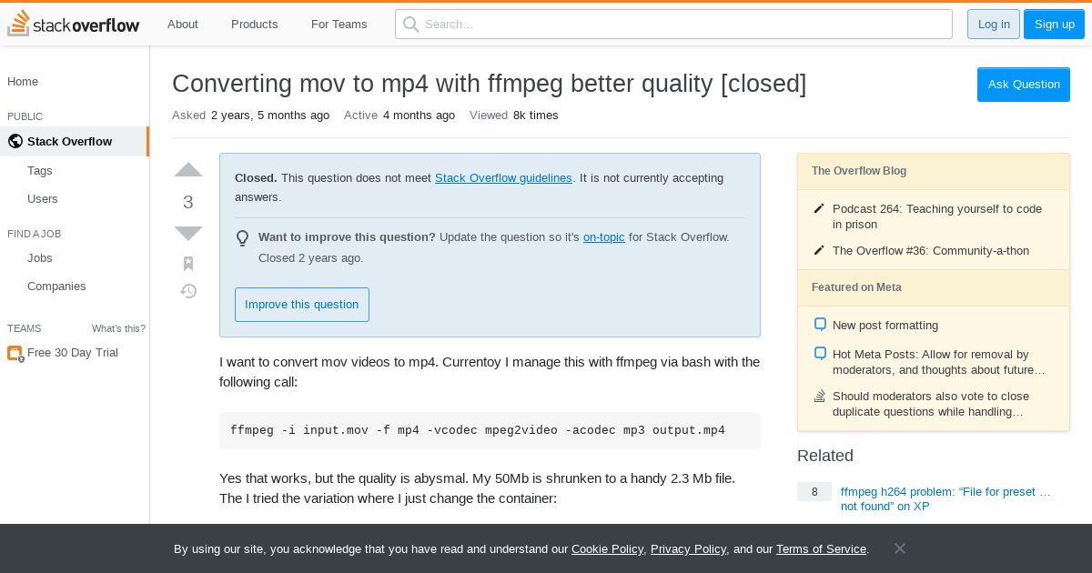This screenshot has width=1092, height=573.
Task: Open the Stack Overflow logo home link
Action: coord(74,24)
